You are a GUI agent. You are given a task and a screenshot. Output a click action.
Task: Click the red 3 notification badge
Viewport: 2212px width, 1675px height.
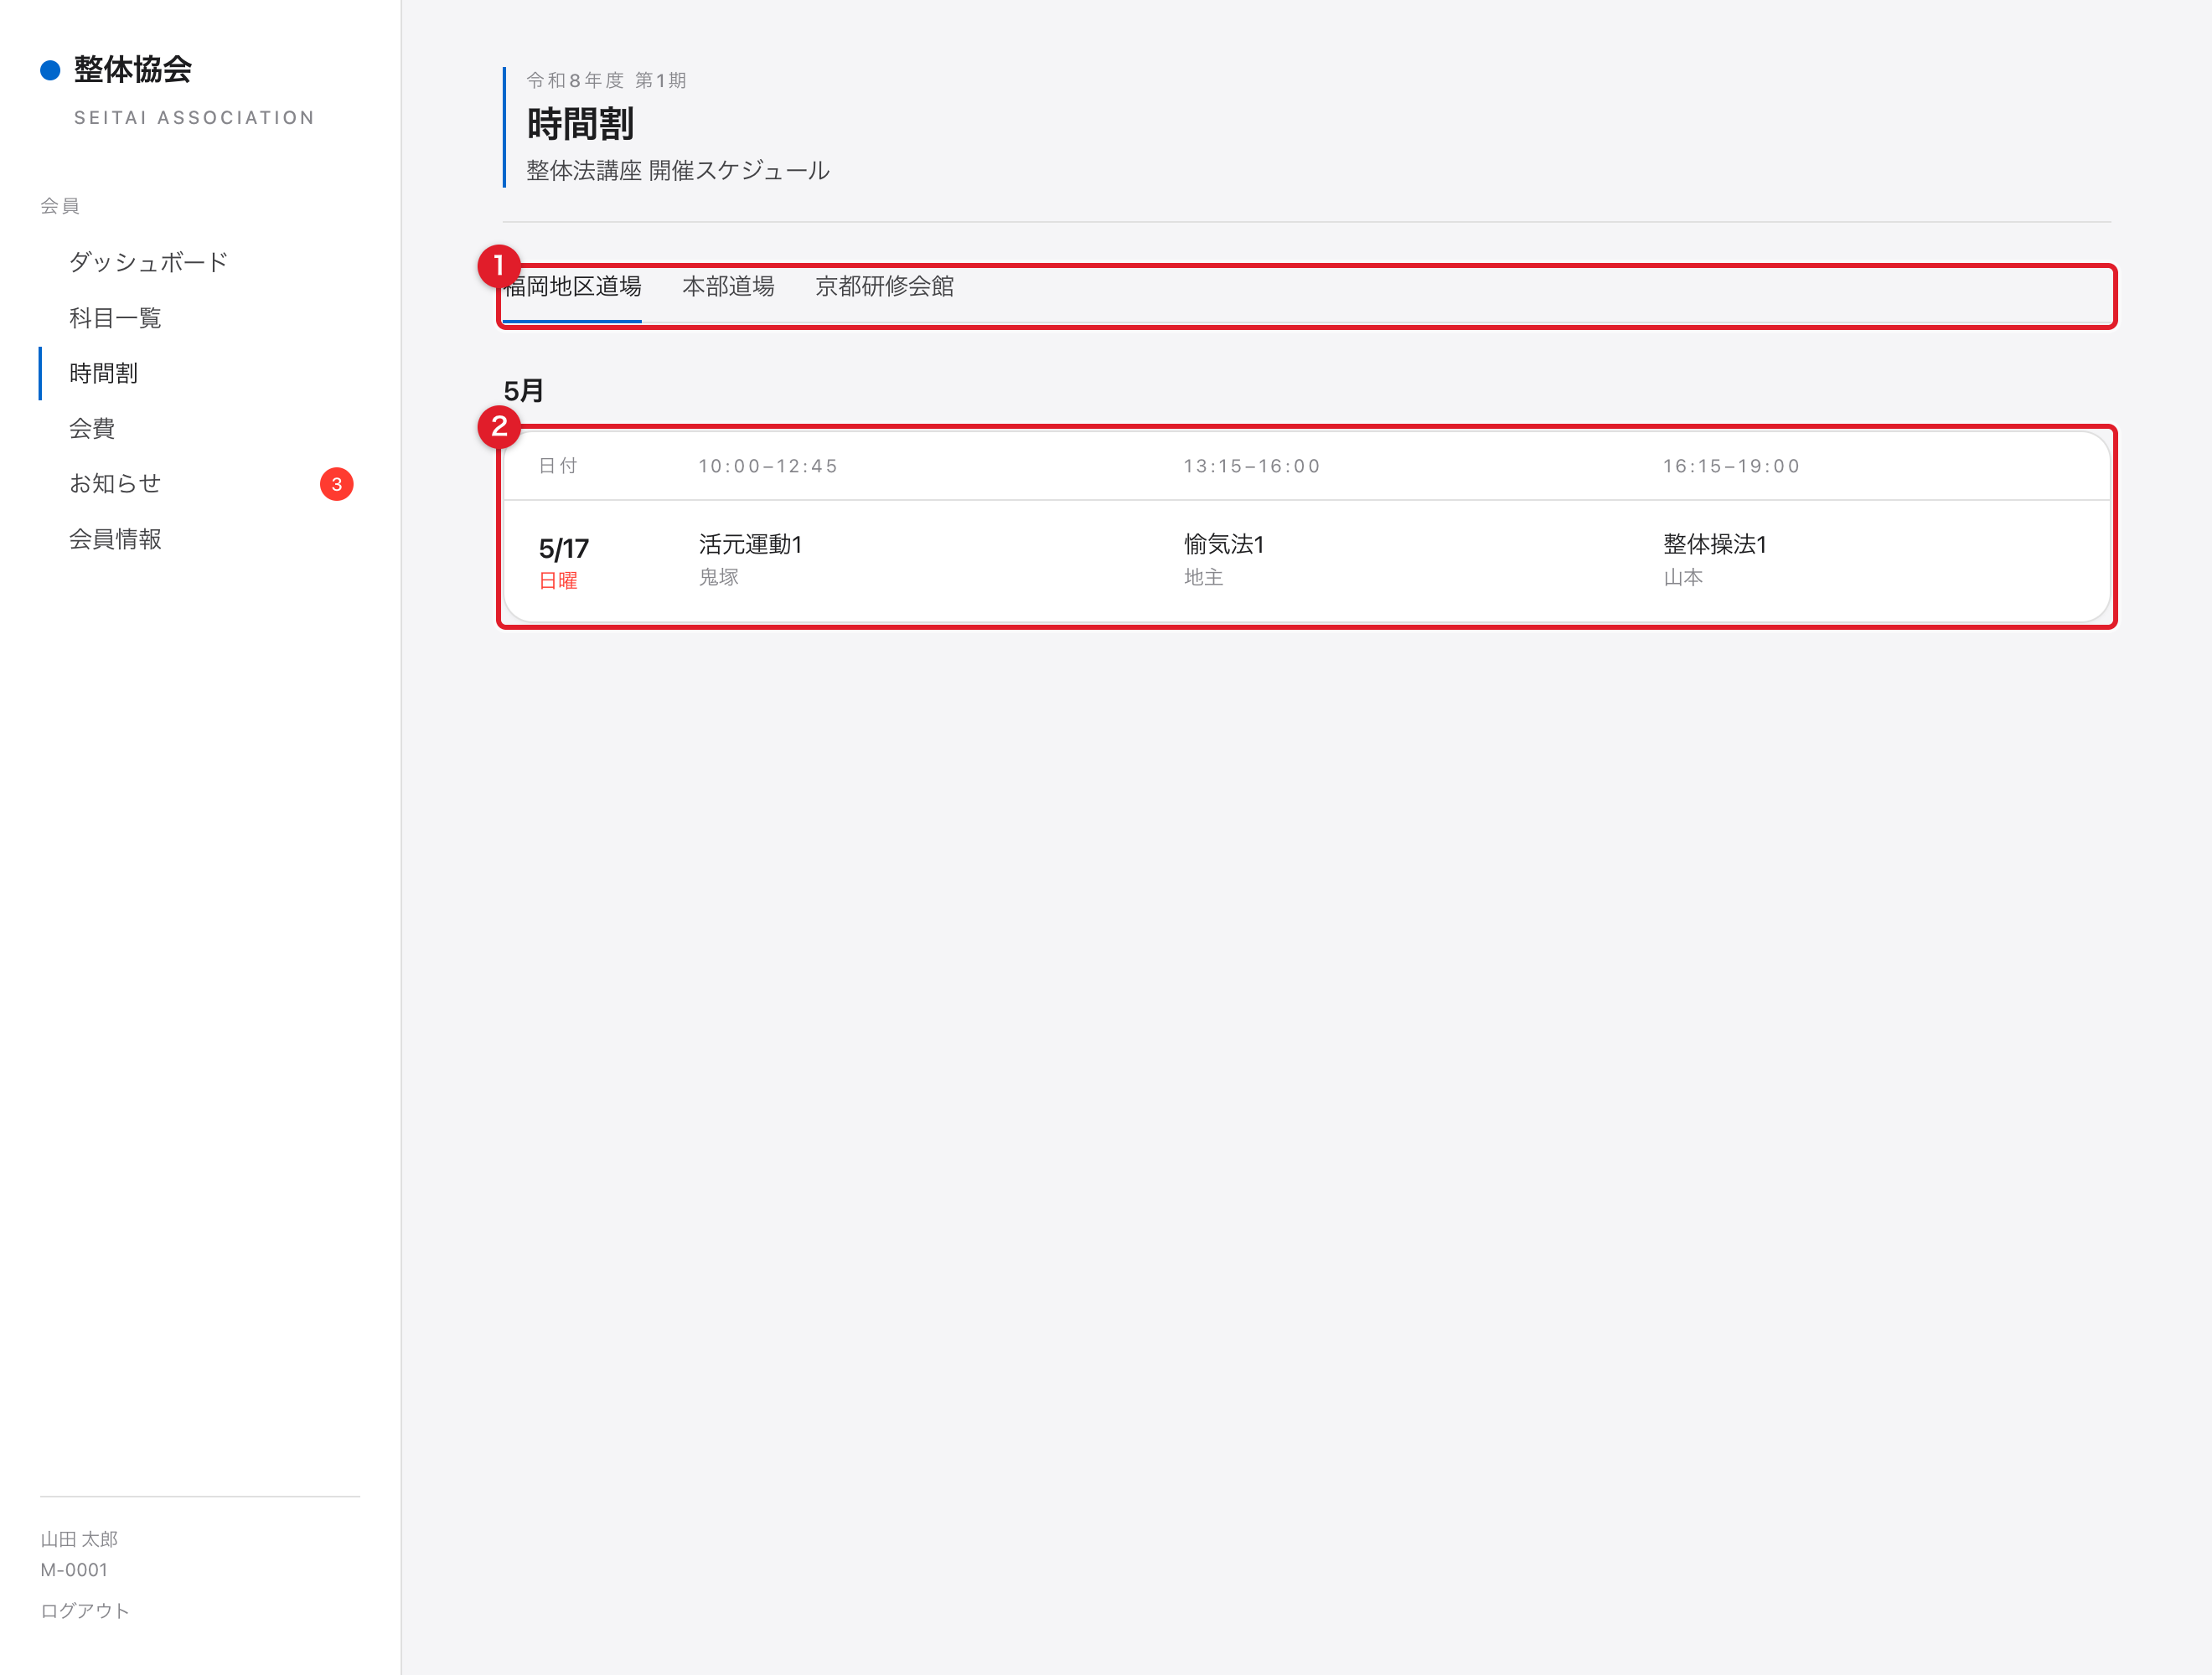[336, 484]
